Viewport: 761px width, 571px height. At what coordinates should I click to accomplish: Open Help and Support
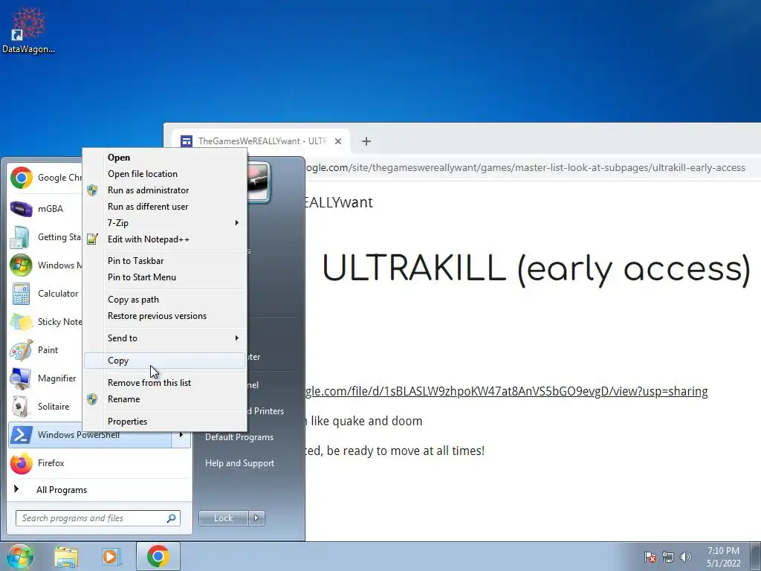[x=239, y=463]
